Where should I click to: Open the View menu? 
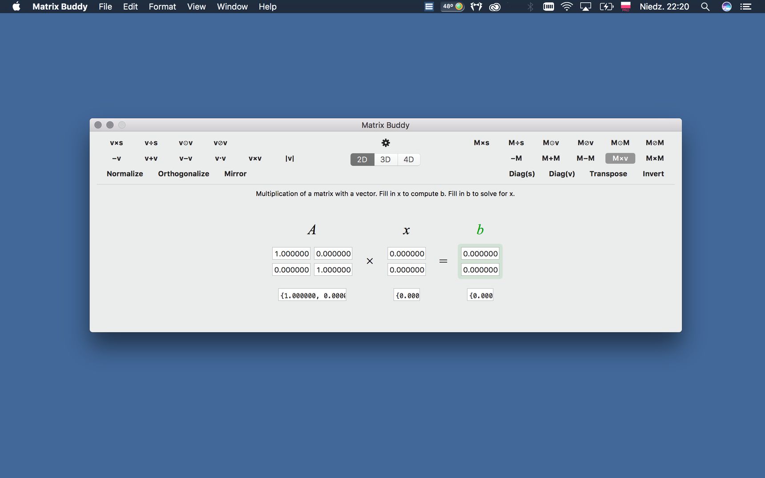pyautogui.click(x=197, y=7)
